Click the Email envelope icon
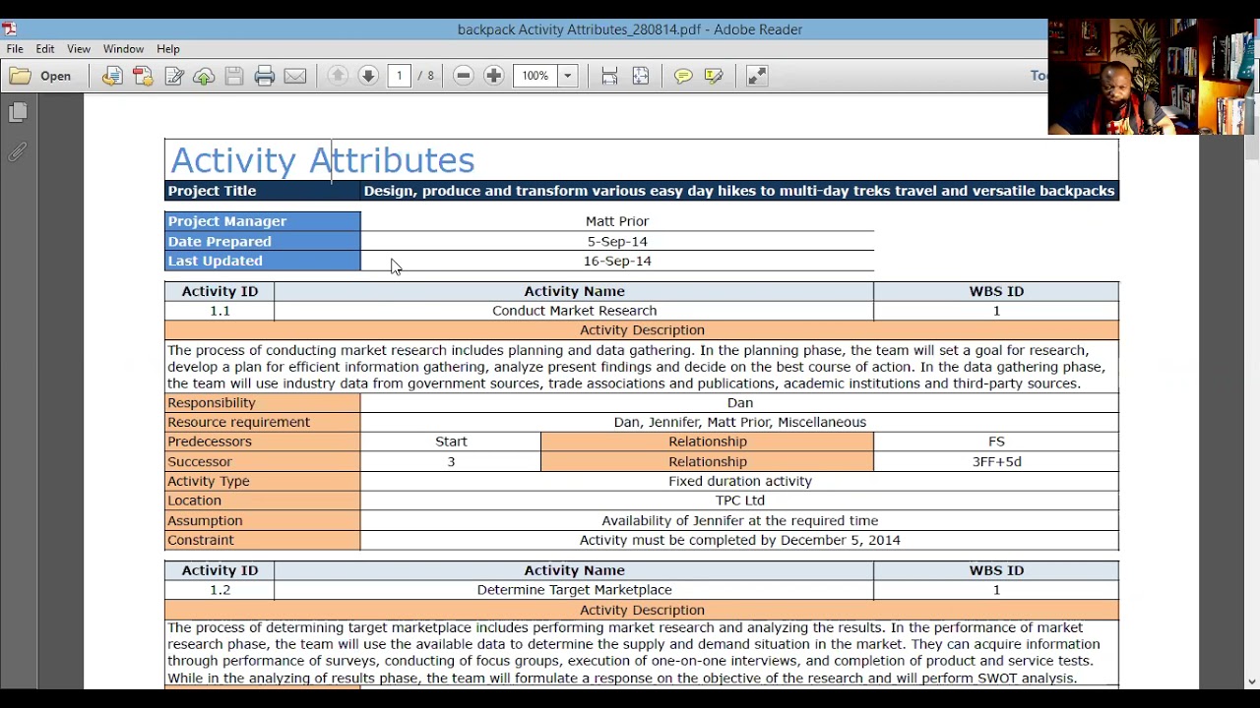Screen dimensions: 1260x708 click(295, 76)
